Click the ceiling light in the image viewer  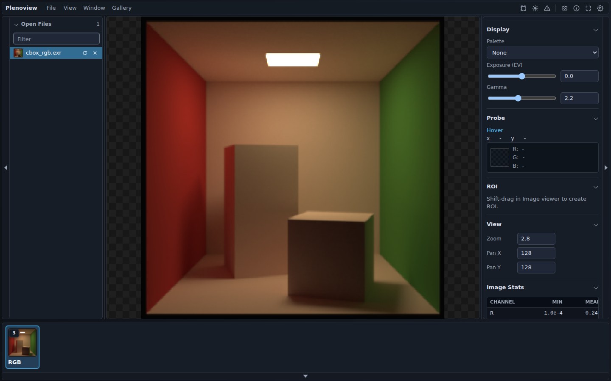(293, 60)
